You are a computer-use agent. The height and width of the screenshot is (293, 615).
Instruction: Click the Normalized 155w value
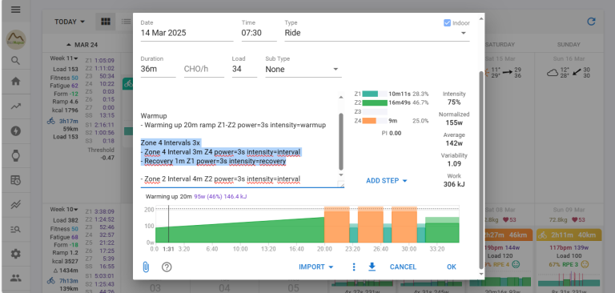[x=454, y=122]
